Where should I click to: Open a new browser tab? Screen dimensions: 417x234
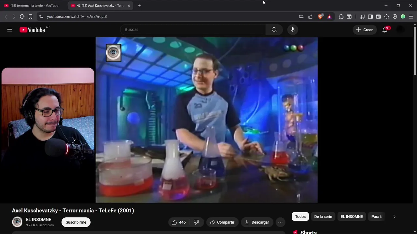coord(139,6)
